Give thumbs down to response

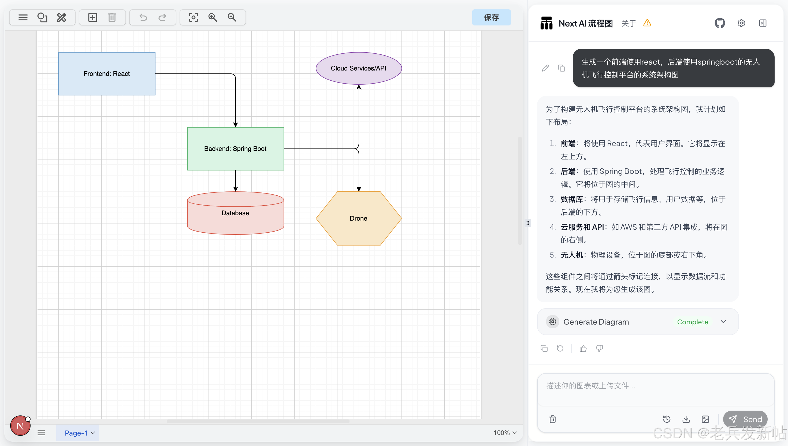coord(599,348)
